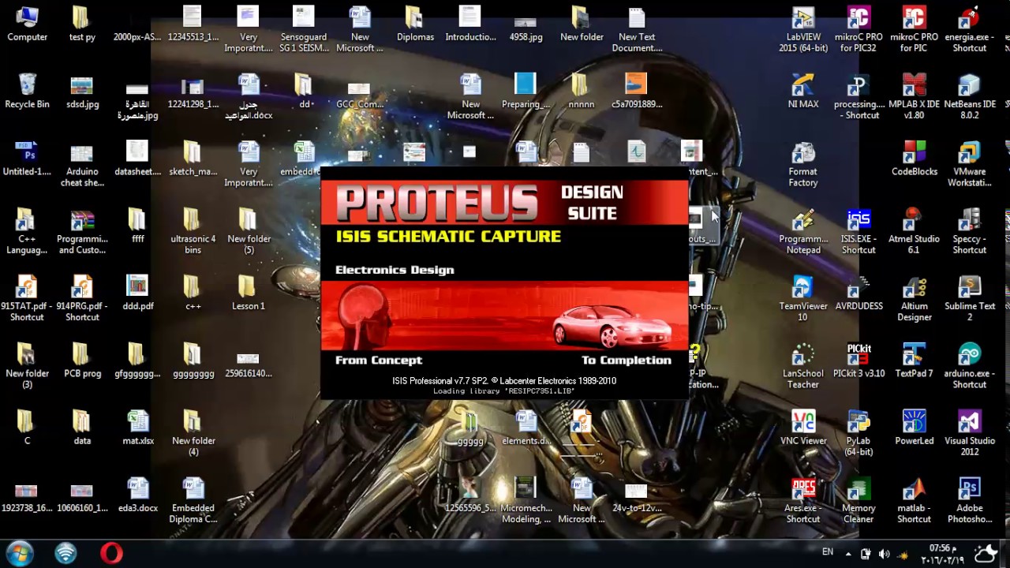Select the TeamViewer 10 icon
The image size is (1010, 568).
(803, 299)
